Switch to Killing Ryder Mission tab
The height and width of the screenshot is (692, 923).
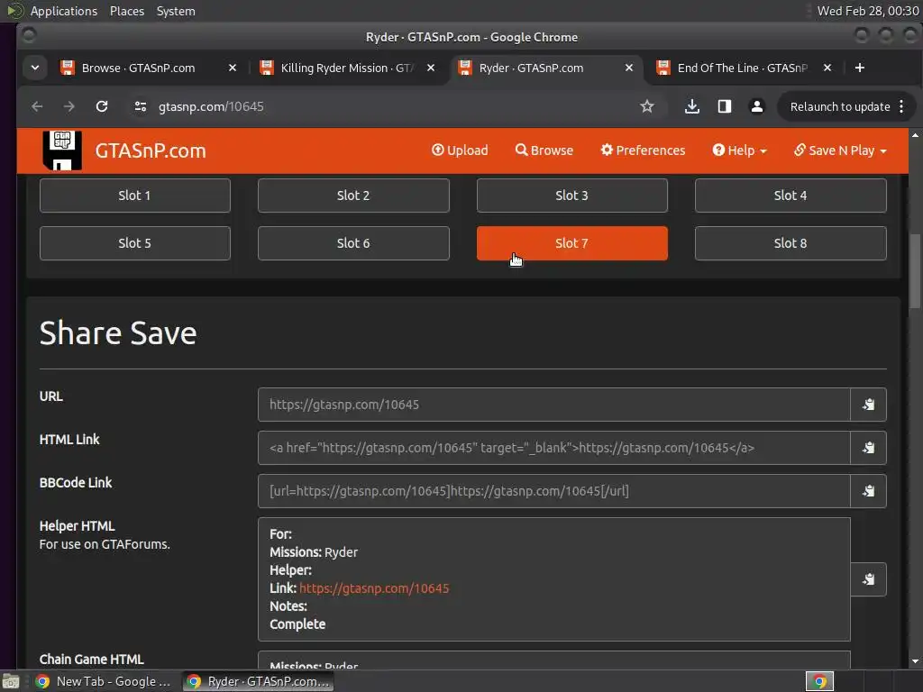347,68
